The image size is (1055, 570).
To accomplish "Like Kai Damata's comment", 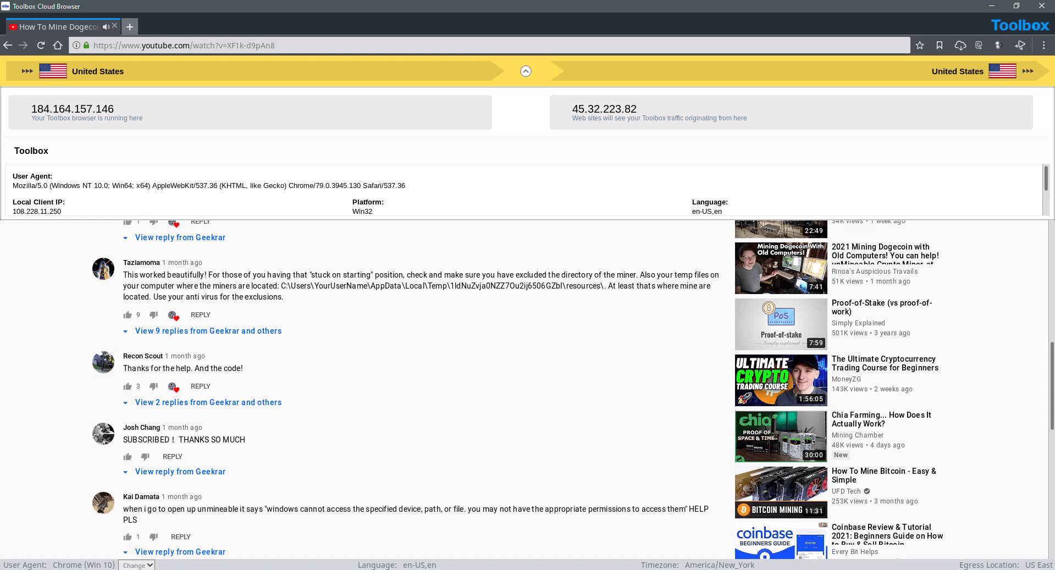I will pos(128,537).
